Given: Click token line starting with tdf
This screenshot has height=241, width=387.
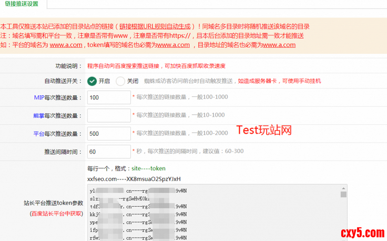Looking at the screenshot, I should pos(138,207).
